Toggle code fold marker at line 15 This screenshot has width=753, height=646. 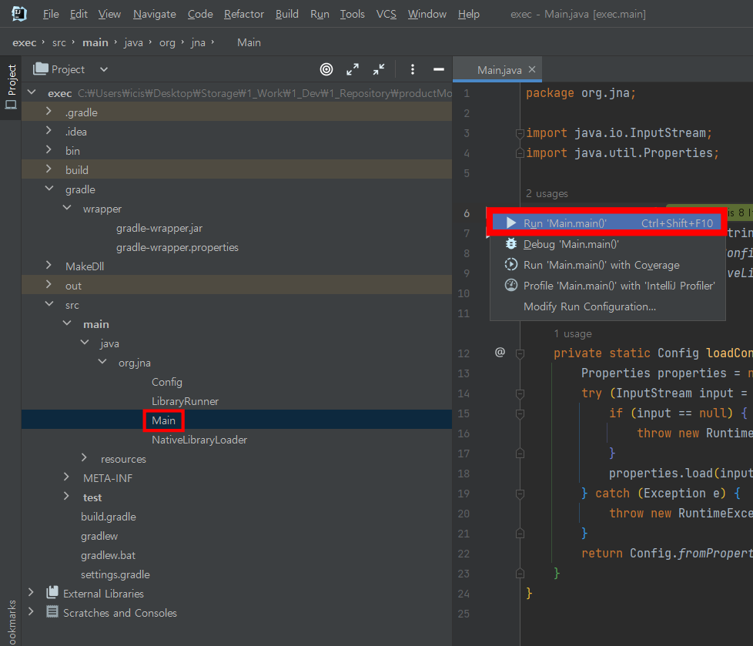click(520, 414)
